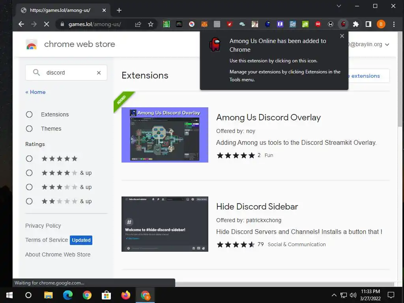Open the Windows Start menu
Screen dimensions: 404x303
pyautogui.click(x=9, y=295)
